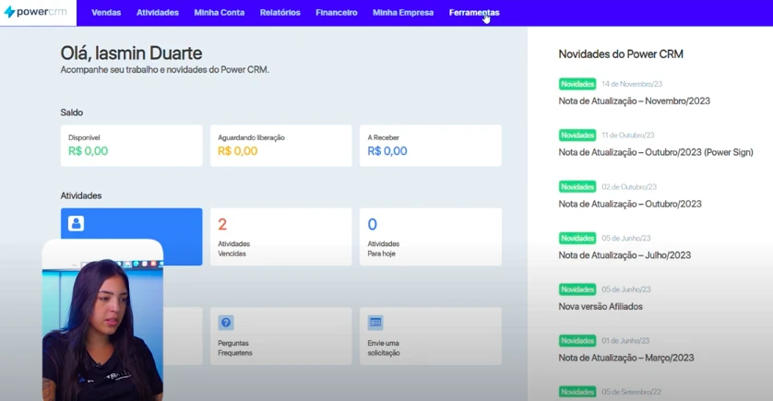This screenshot has height=401, width=773.
Task: Click Novidades tag dated 02 de Outubro/23
Action: coord(577,187)
